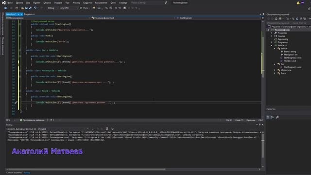Open the Тест menu
This screenshot has width=311, height=175.
click(x=68, y=3)
